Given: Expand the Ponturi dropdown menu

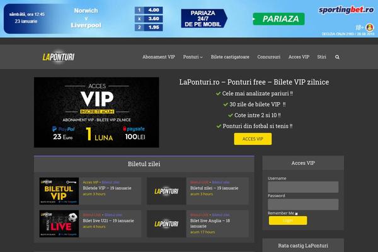Looking at the screenshot, I should (x=193, y=57).
